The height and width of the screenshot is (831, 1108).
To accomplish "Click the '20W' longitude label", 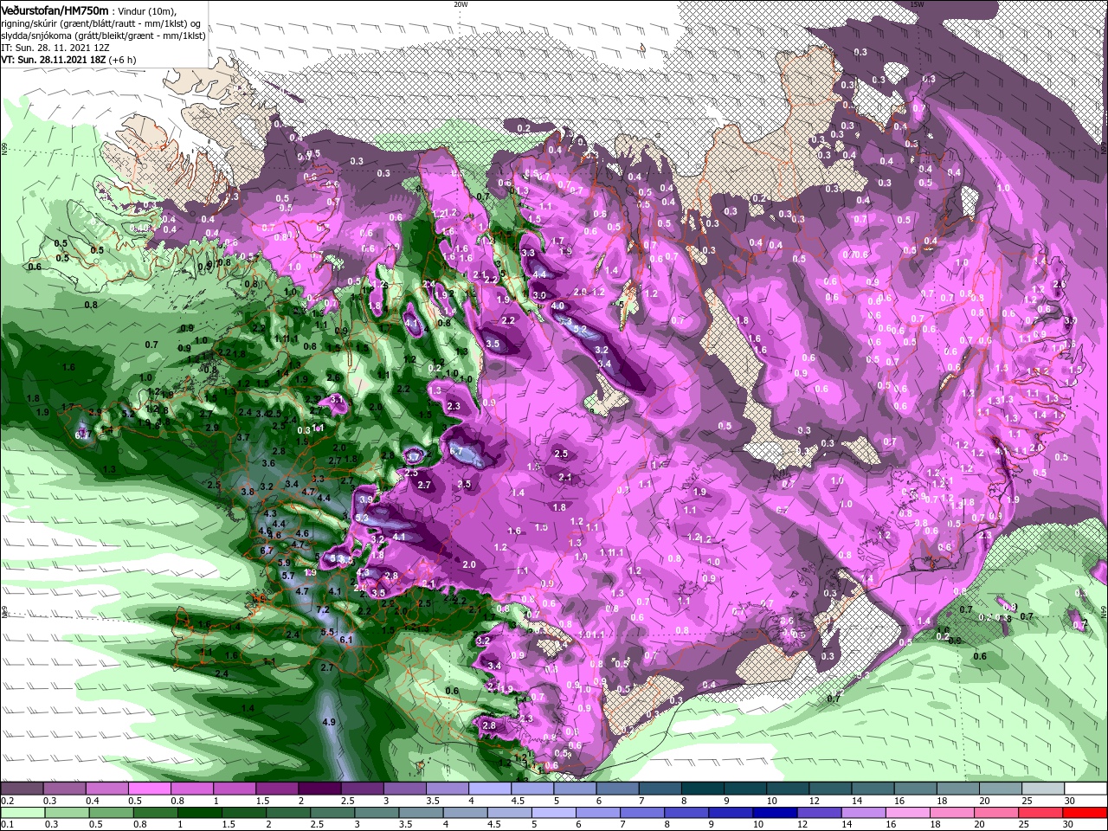I will (x=461, y=4).
